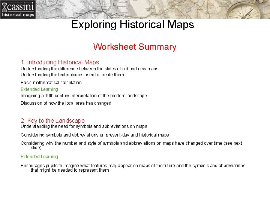Select heading '2. Key to the Landscape'

point(52,120)
